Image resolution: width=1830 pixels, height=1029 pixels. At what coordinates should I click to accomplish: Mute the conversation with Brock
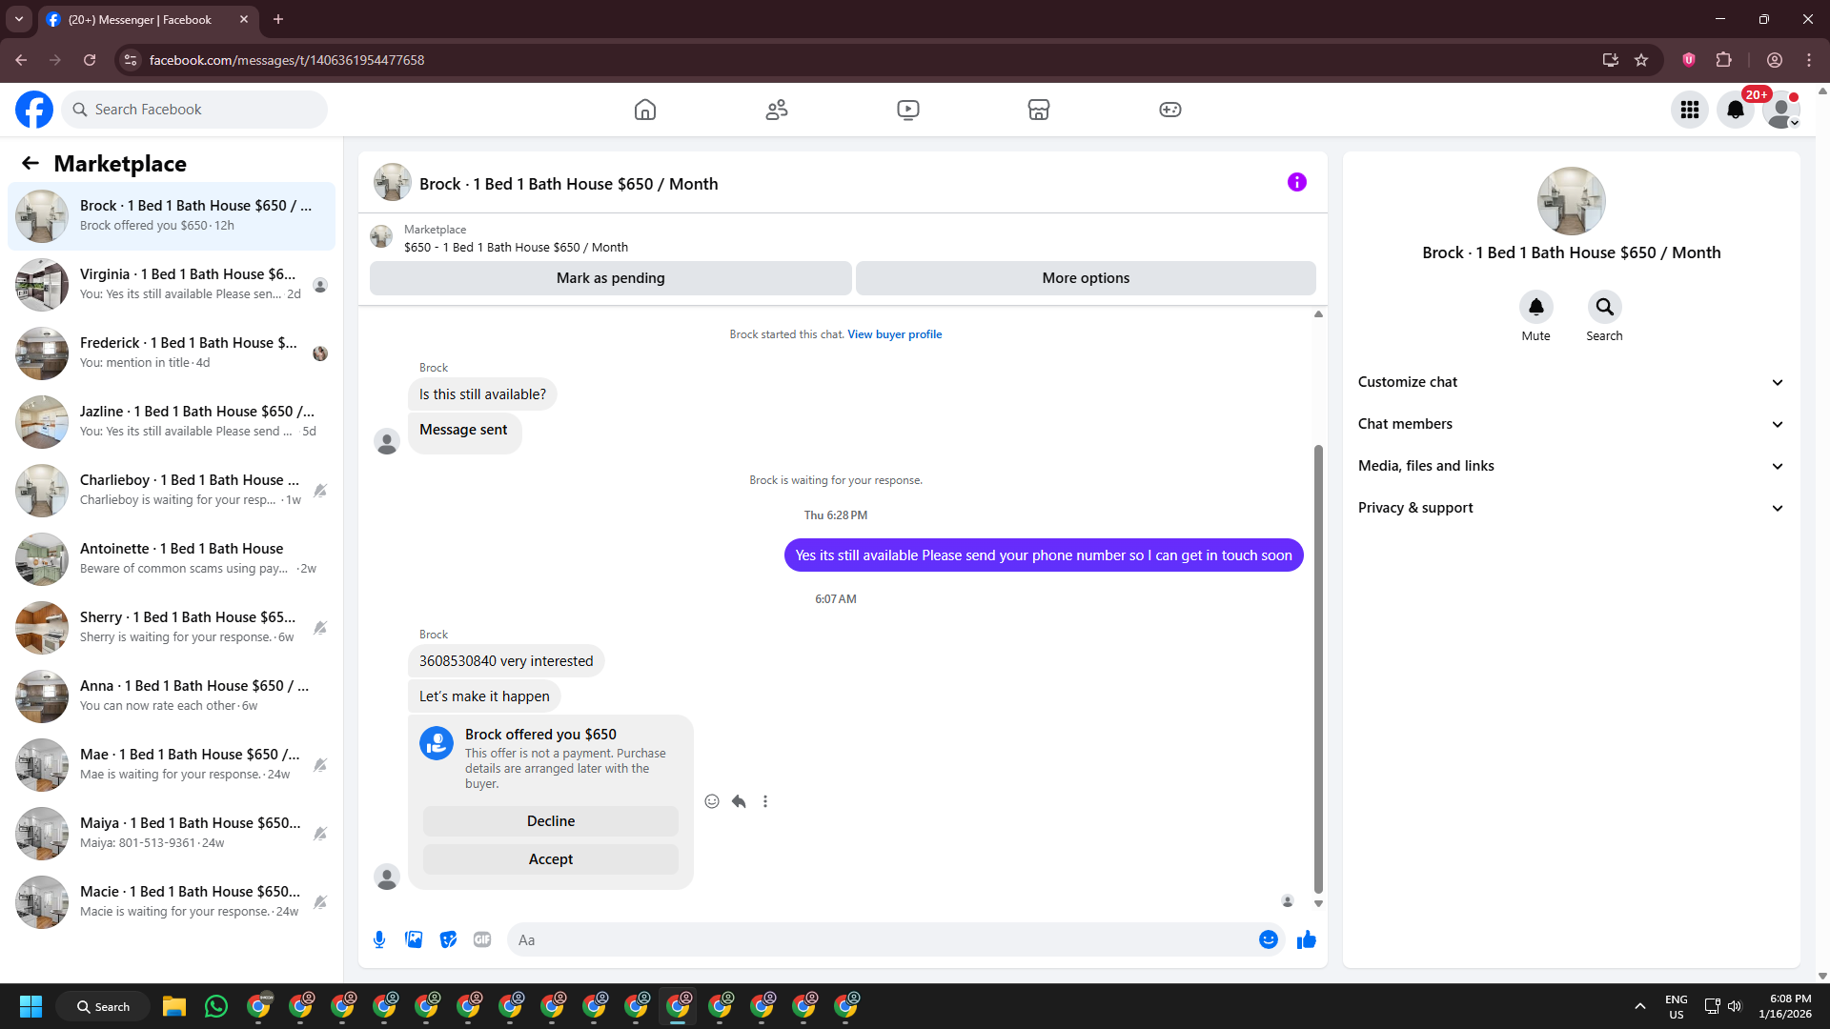pyautogui.click(x=1535, y=307)
